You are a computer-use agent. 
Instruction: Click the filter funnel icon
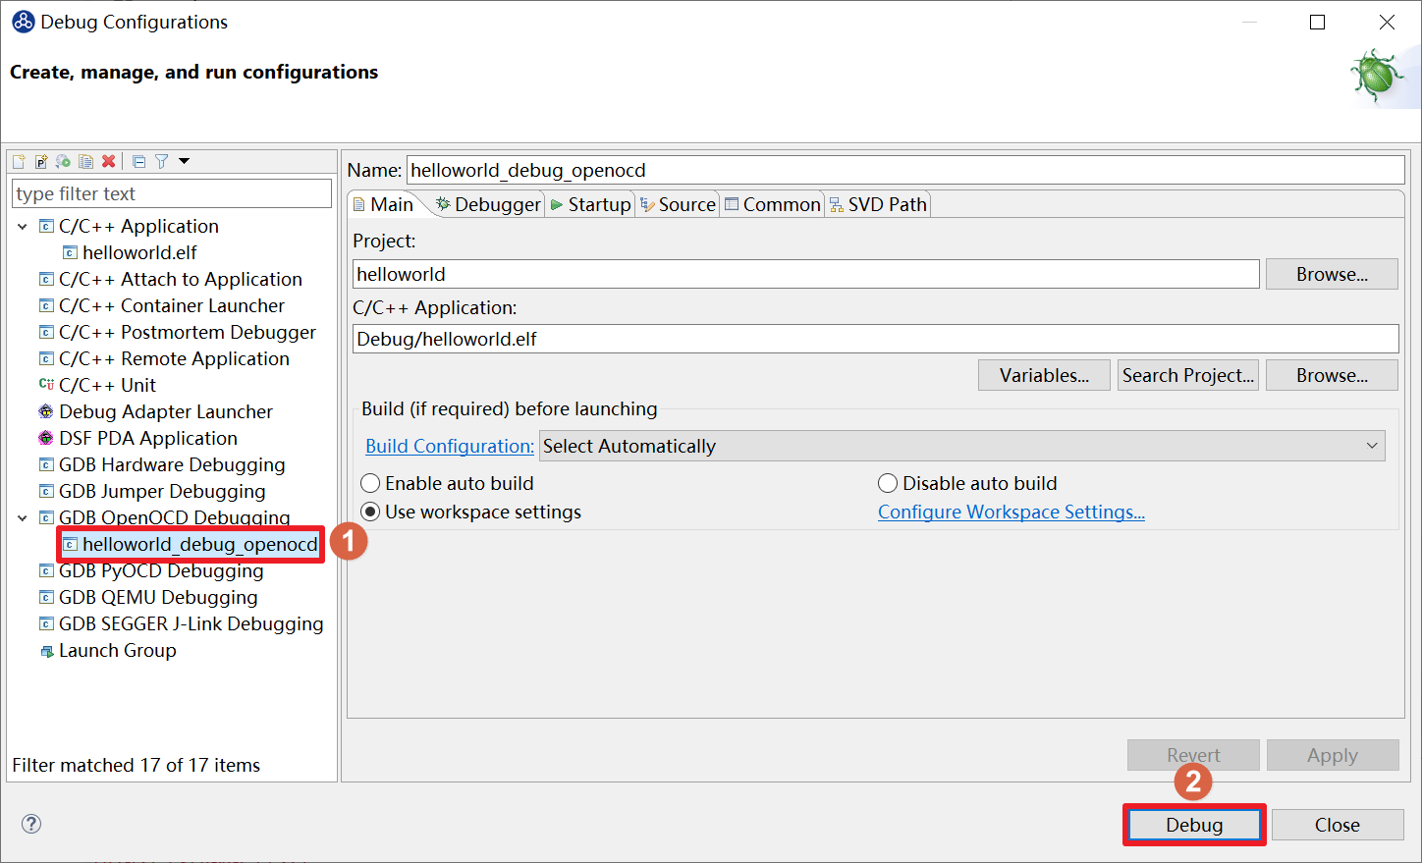pos(162,161)
